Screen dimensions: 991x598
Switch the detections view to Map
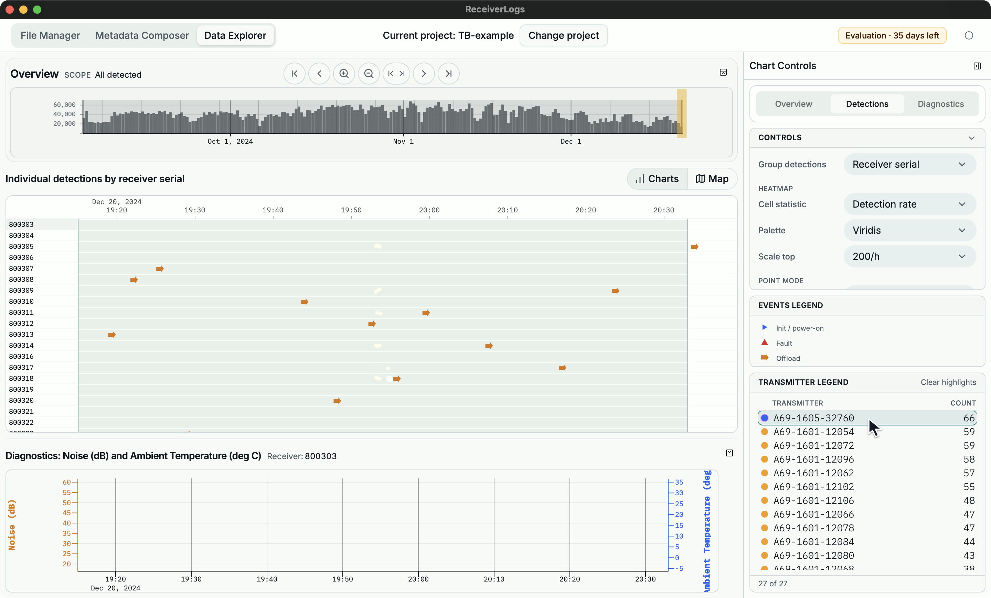click(x=712, y=179)
